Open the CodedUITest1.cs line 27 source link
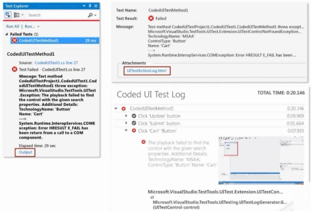311x211 pixels. click(56, 63)
